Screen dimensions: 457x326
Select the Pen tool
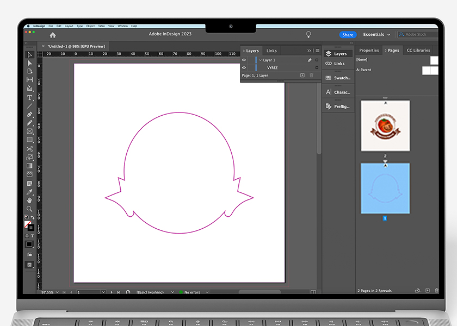29,115
